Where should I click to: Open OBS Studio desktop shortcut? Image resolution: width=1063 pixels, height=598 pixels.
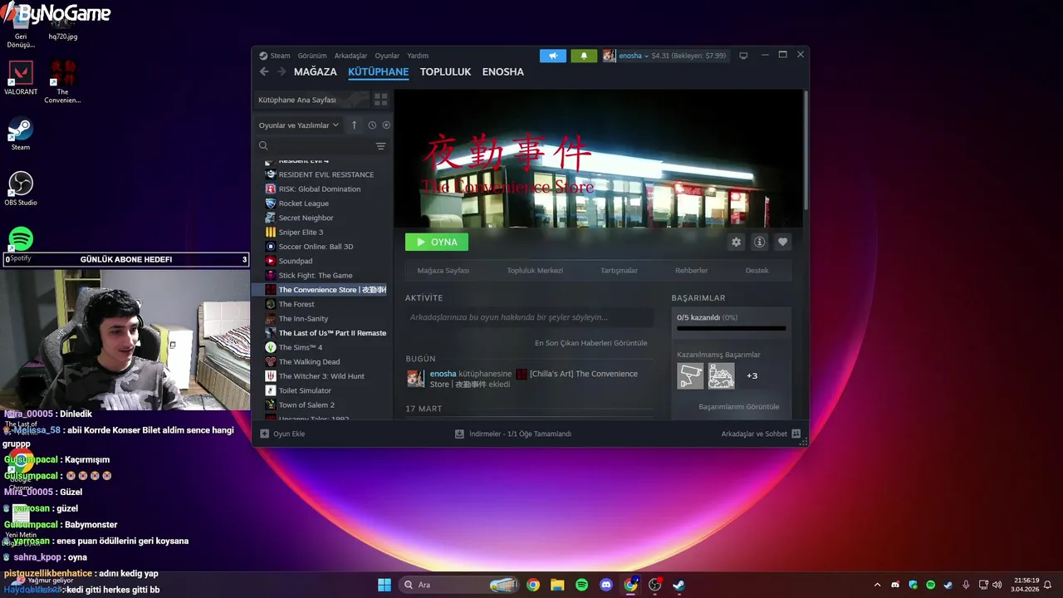pos(21,189)
